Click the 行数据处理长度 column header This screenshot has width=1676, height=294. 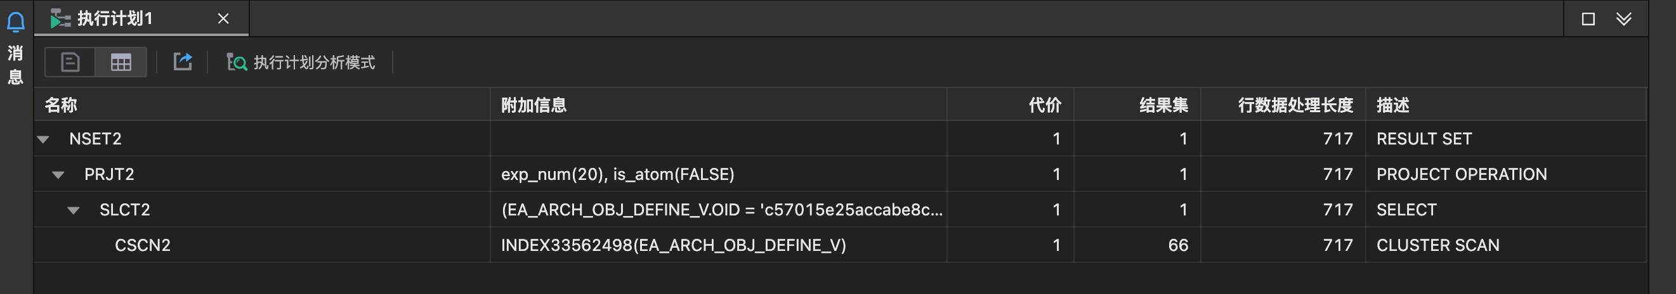pos(1295,105)
